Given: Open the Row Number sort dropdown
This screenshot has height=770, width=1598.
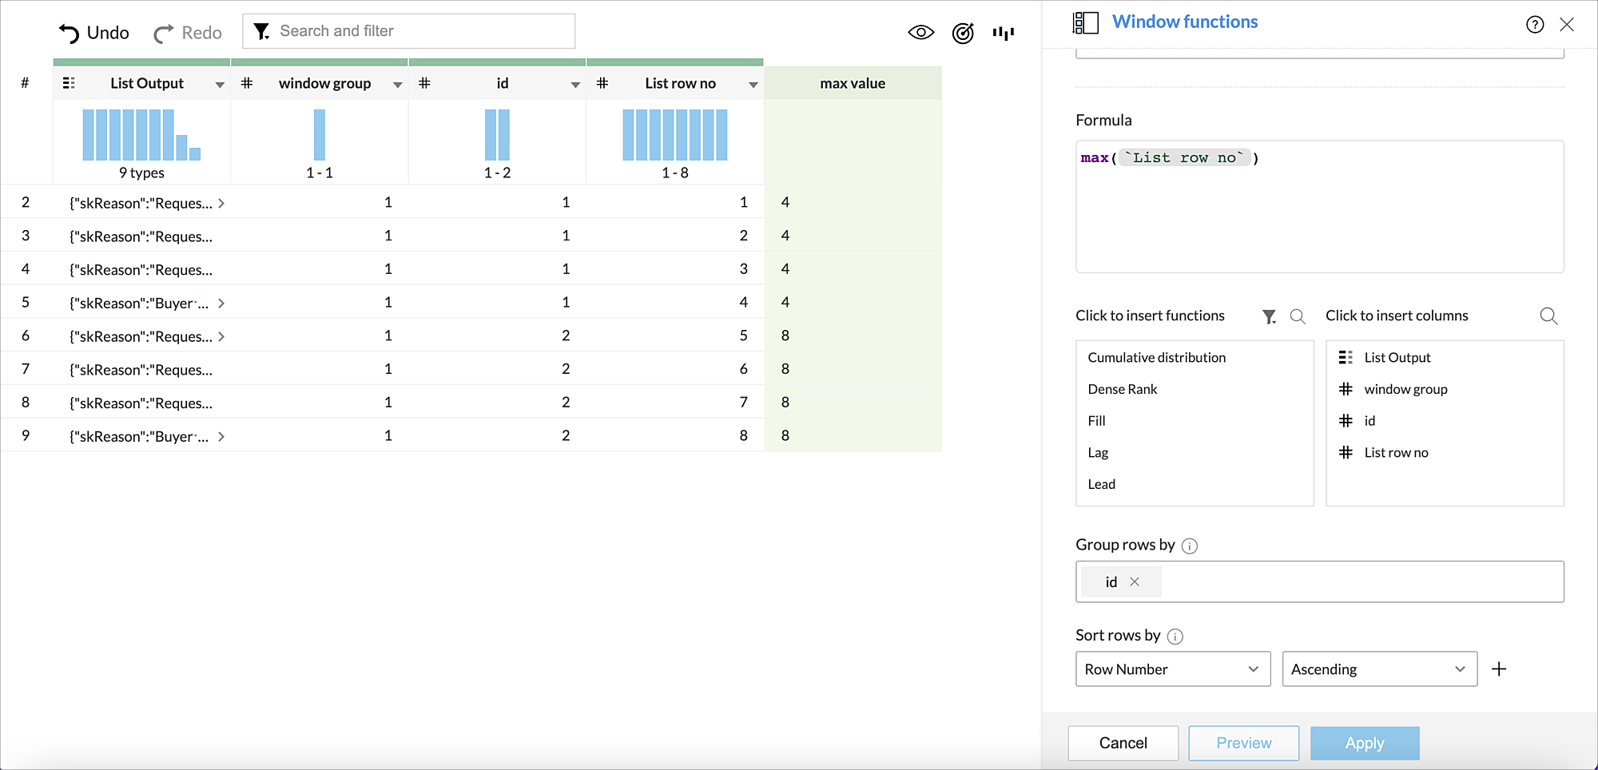Looking at the screenshot, I should click(1172, 669).
